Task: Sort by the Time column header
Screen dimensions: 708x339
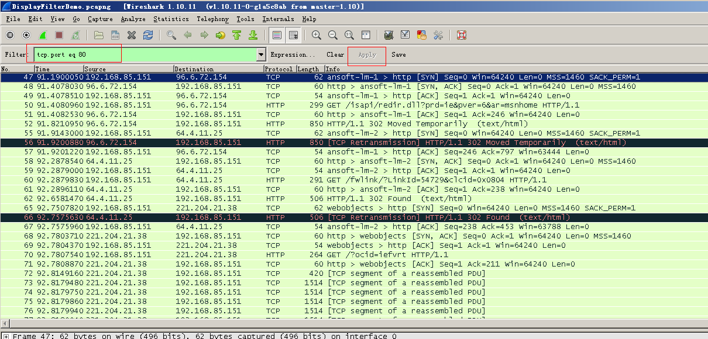Action: (59, 69)
